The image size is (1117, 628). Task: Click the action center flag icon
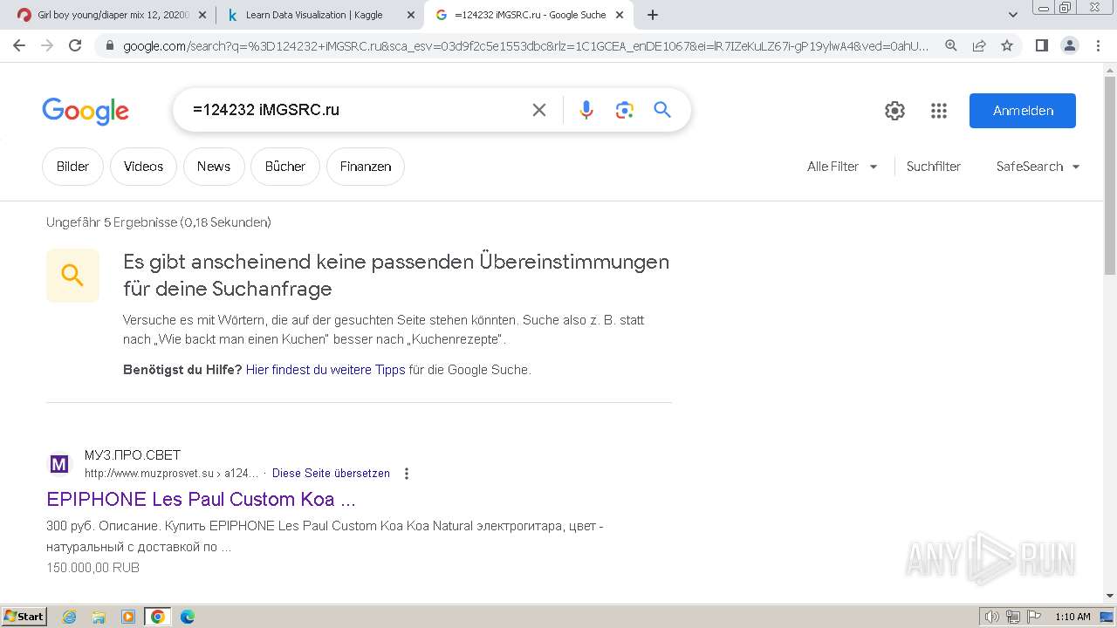coord(1033,617)
